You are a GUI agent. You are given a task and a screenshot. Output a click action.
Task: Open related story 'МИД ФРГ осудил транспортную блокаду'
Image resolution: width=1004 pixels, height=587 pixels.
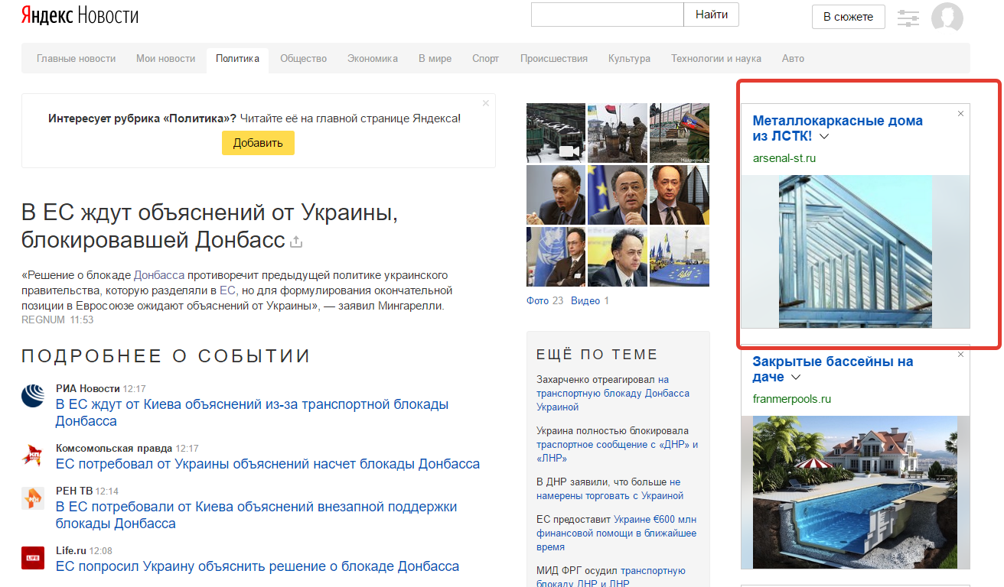tap(611, 577)
